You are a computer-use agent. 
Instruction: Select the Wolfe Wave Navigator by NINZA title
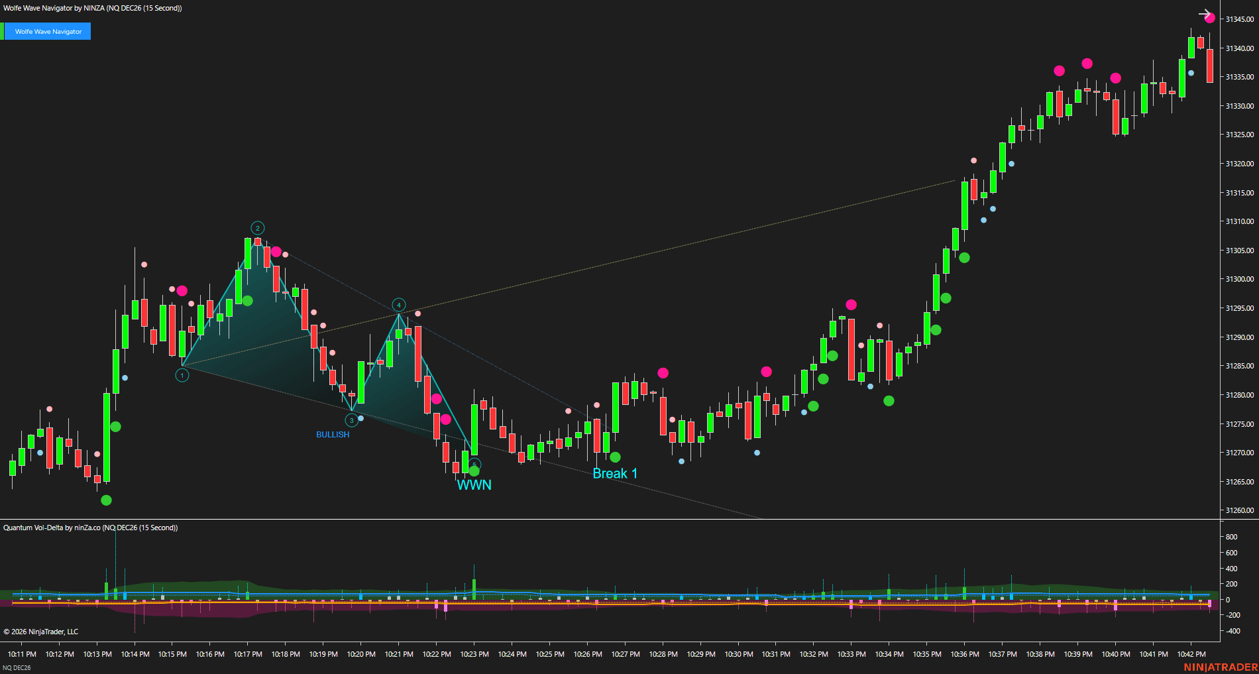coord(93,8)
